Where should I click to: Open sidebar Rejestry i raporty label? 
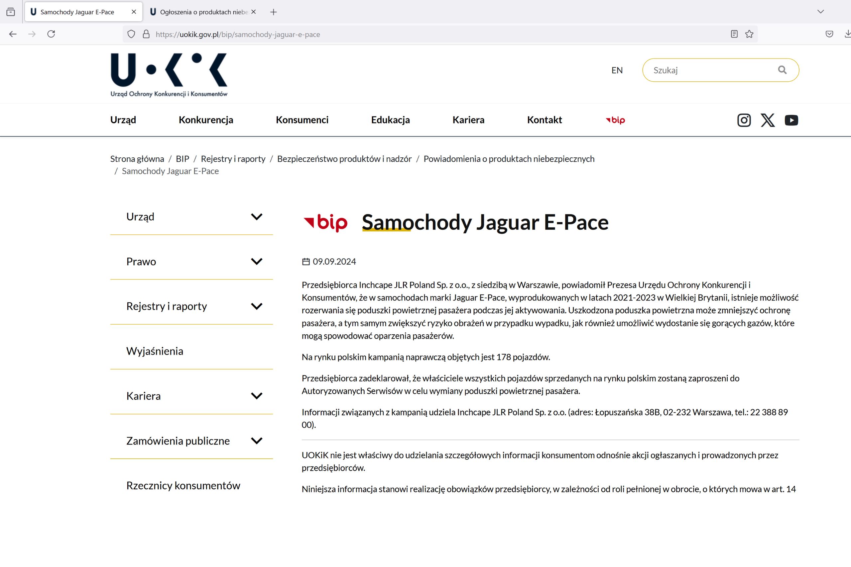click(167, 306)
